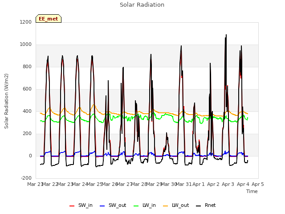Click the blue SW_out legend swatch
The image size is (285, 214).
coord(102,206)
